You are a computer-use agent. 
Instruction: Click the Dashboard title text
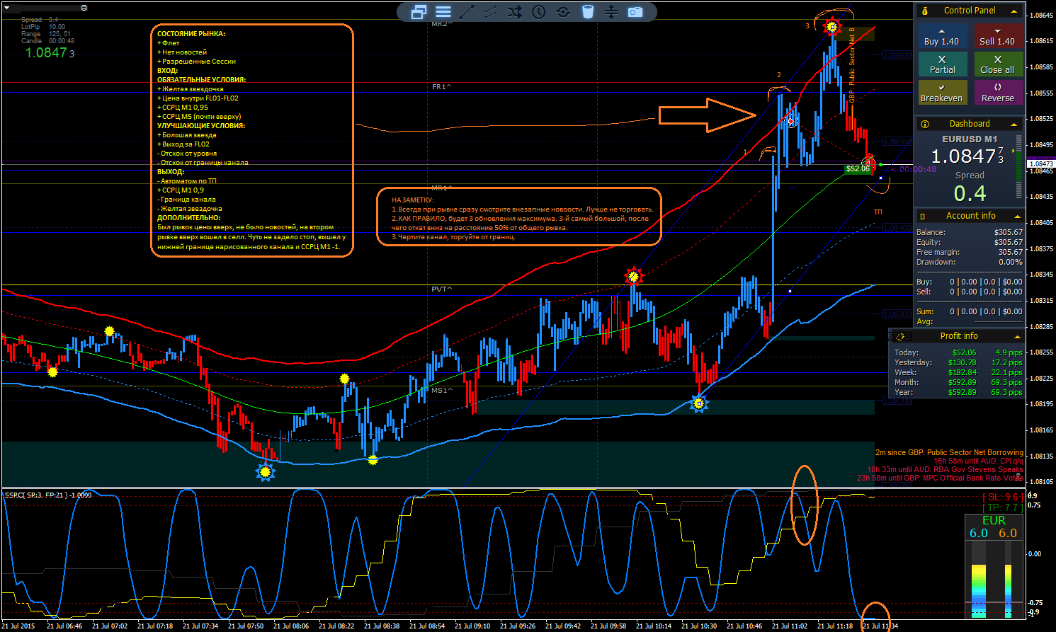(970, 124)
